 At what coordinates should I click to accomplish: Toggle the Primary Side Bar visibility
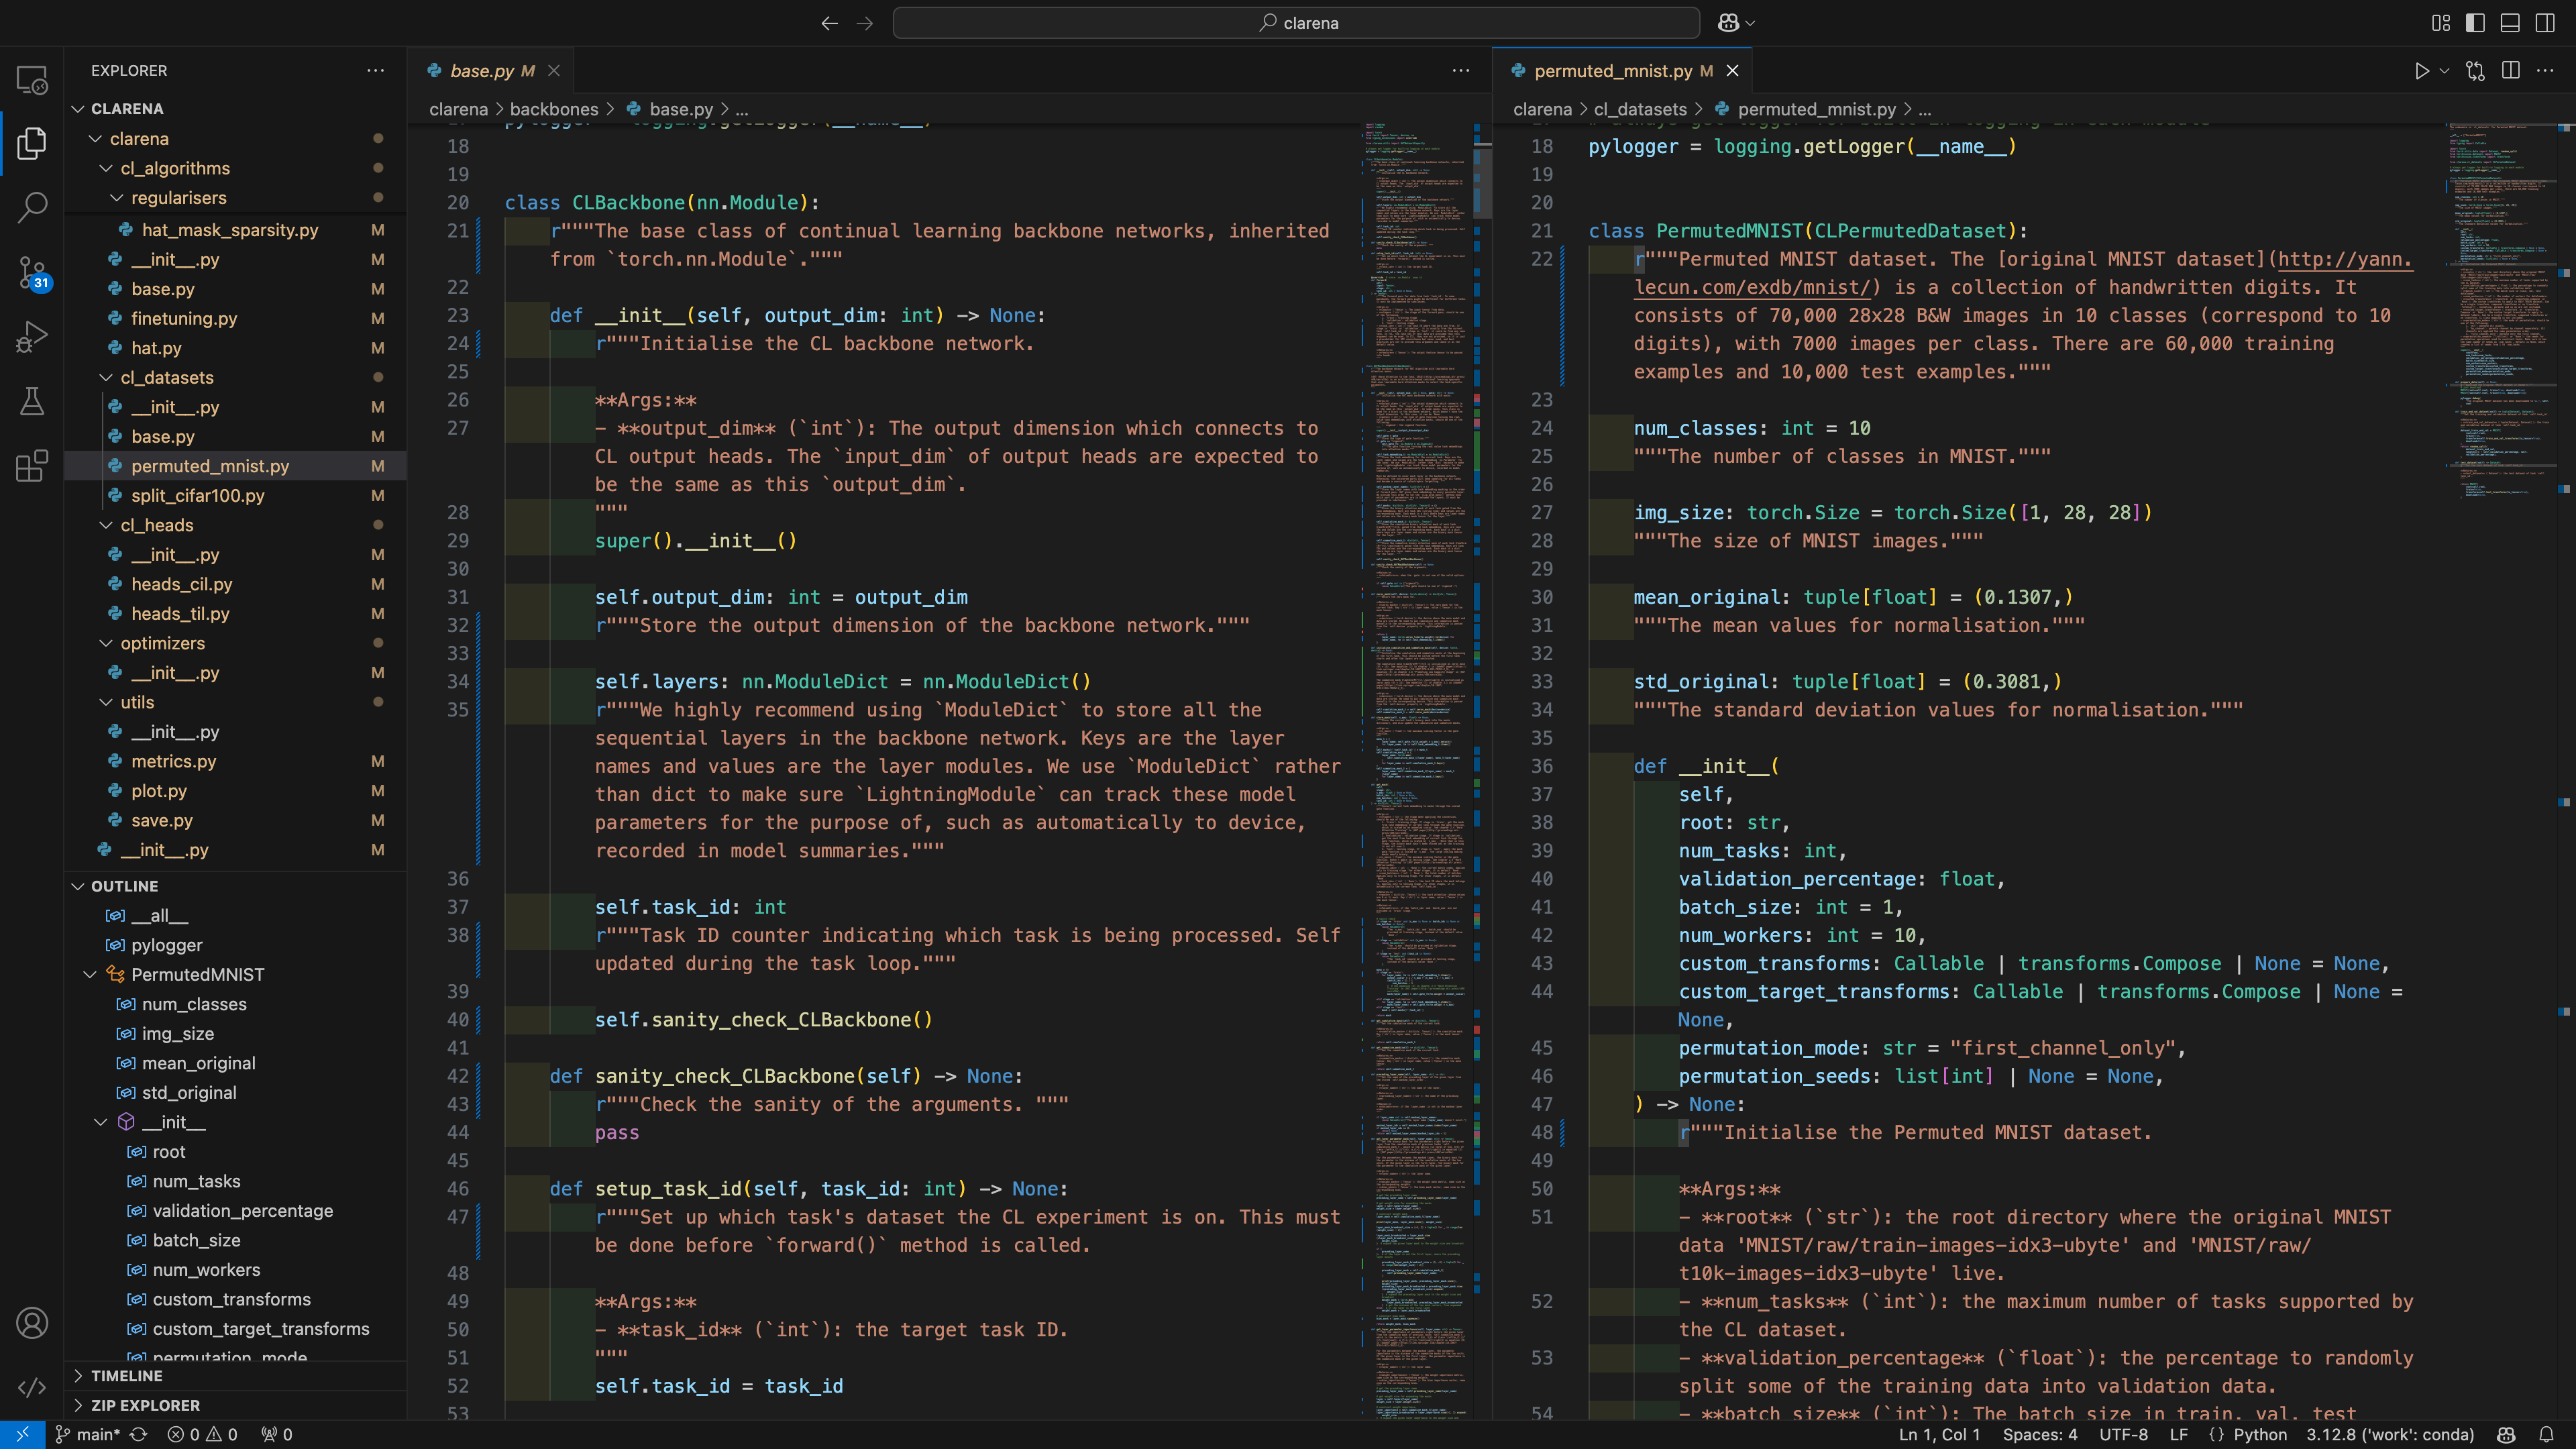pos(2475,23)
